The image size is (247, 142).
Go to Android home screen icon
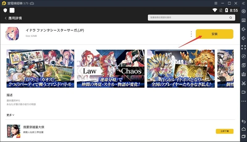244,129
